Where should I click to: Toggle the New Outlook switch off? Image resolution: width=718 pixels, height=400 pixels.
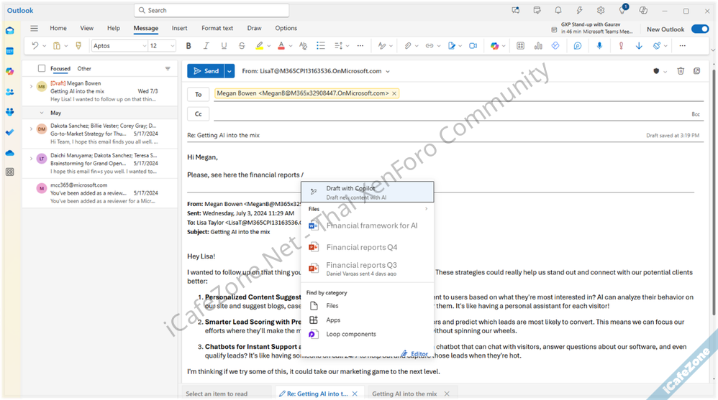pos(699,29)
